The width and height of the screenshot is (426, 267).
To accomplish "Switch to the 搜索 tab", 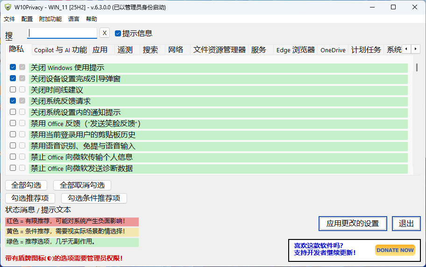I will (152, 50).
